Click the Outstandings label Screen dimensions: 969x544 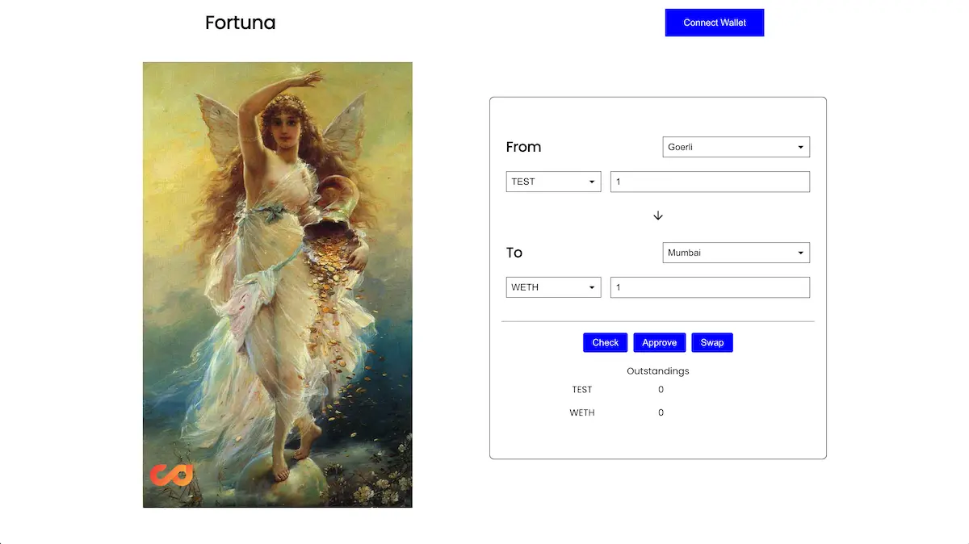[x=658, y=371]
